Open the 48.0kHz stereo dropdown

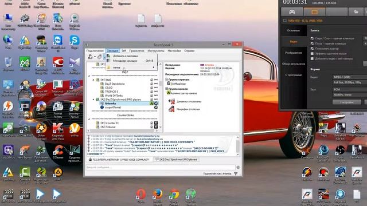tap(350, 95)
